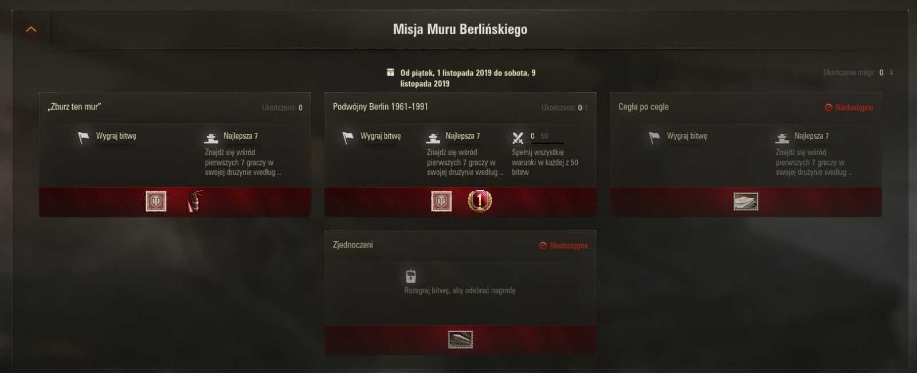Select the "Zjednoczeni" mission card title

pos(352,245)
